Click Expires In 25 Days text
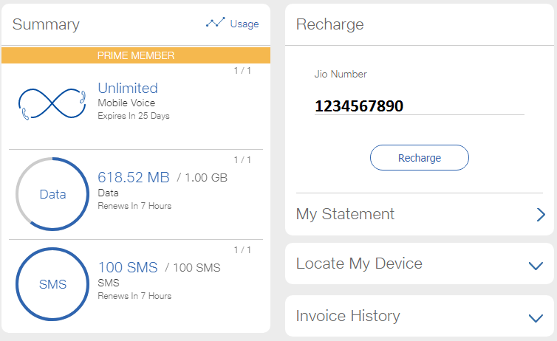The height and width of the screenshot is (341, 557). point(134,116)
